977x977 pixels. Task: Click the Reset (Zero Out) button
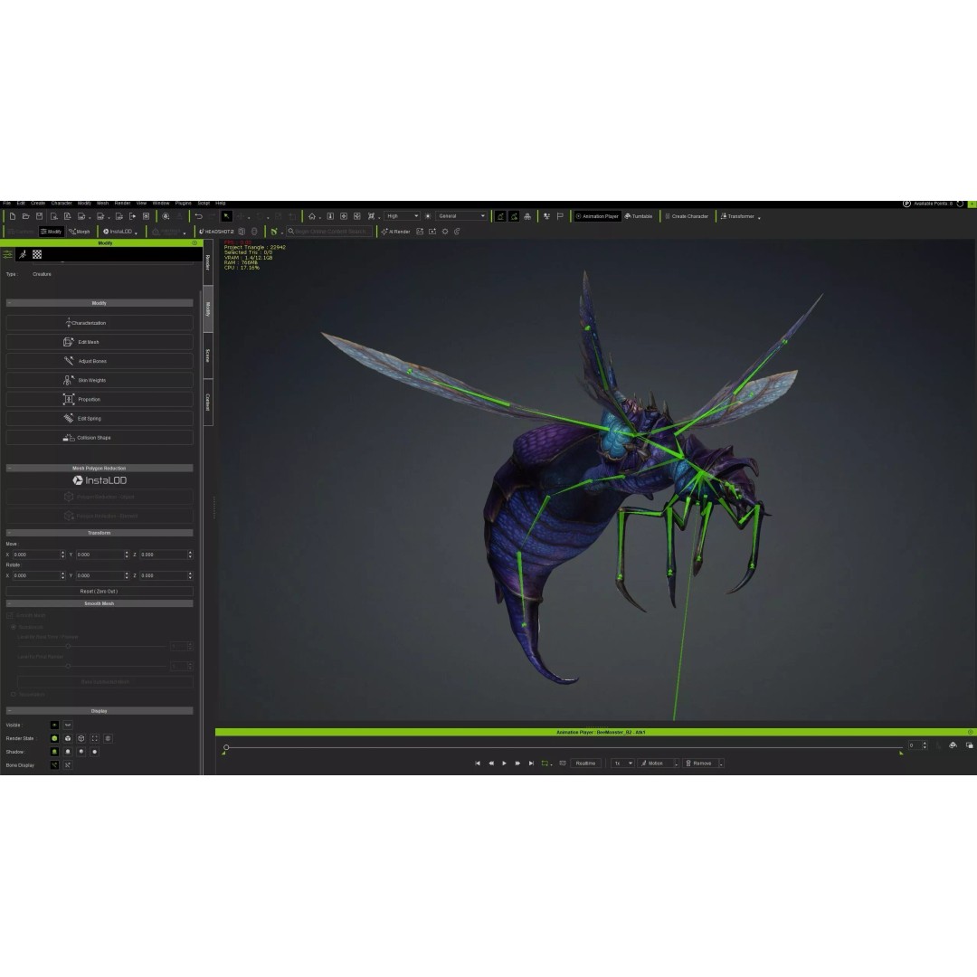click(x=100, y=592)
